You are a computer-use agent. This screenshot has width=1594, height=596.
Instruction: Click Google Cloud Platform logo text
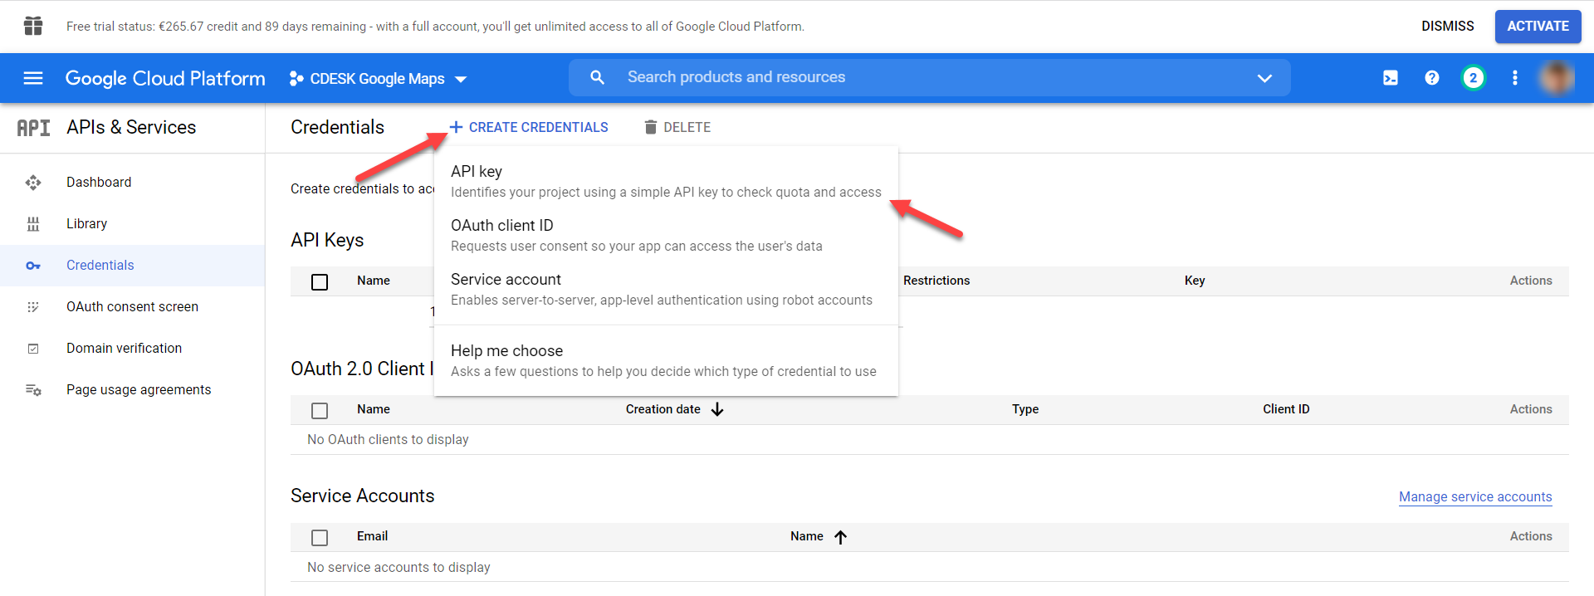point(165,78)
